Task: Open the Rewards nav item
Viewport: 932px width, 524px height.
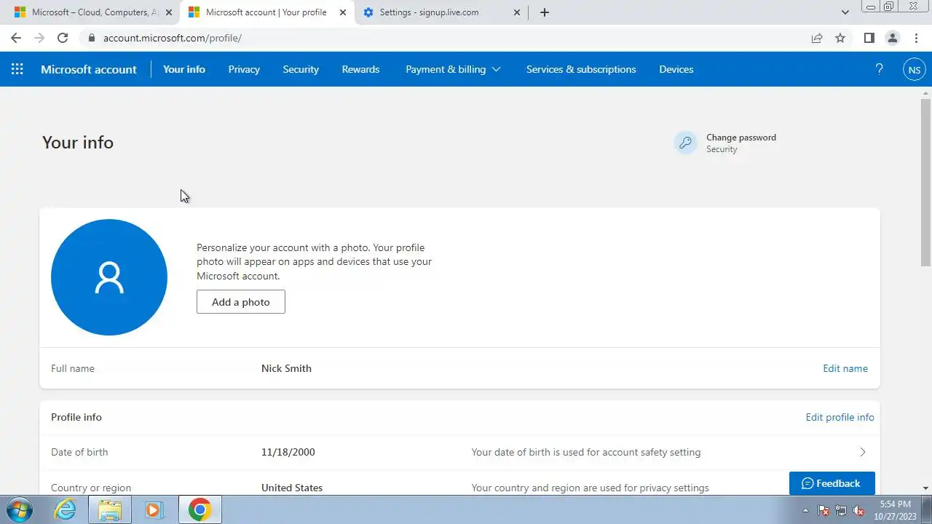Action: click(360, 69)
